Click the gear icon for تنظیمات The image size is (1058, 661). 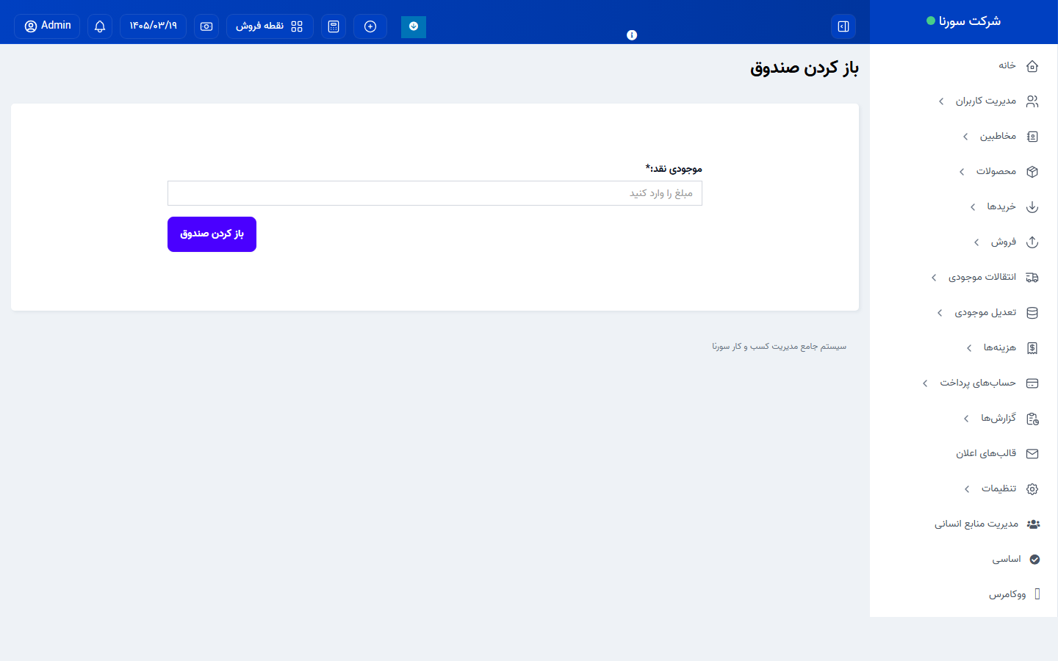(x=1032, y=489)
